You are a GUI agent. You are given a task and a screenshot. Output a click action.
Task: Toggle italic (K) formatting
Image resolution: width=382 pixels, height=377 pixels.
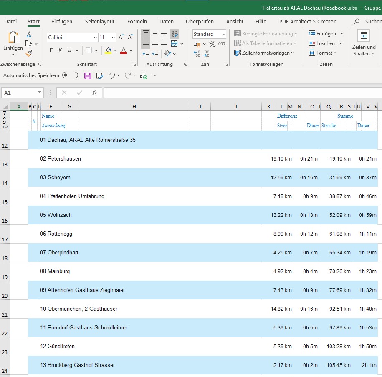(61, 50)
